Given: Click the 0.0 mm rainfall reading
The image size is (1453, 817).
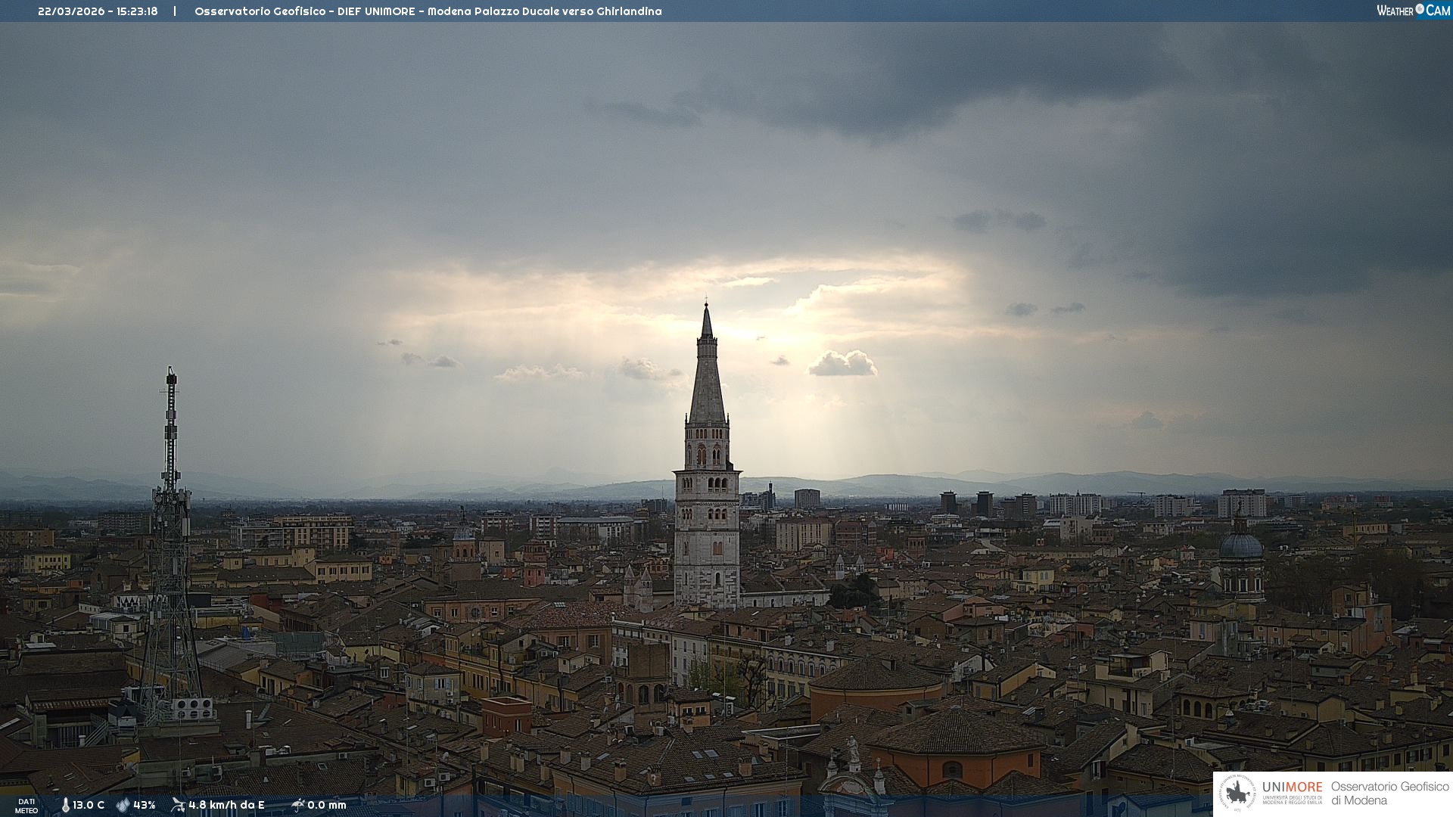Looking at the screenshot, I should coord(327,806).
